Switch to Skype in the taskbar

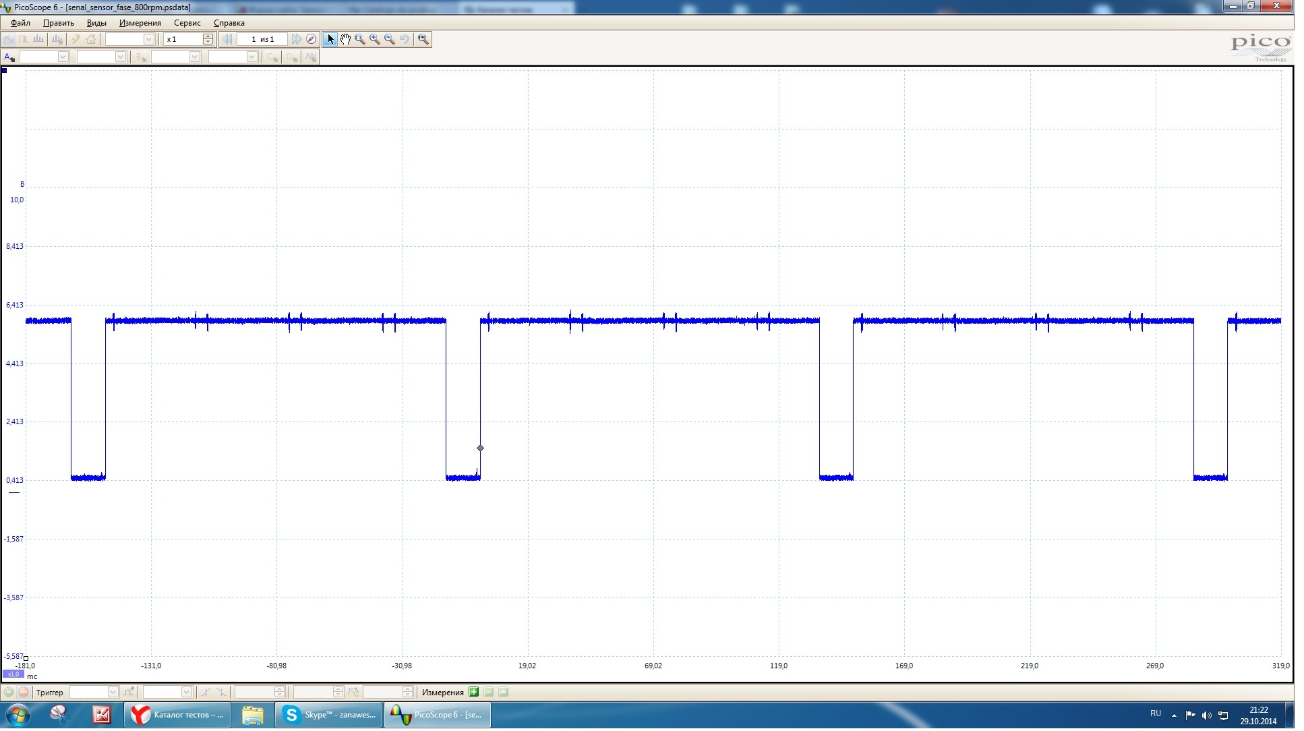(x=329, y=715)
